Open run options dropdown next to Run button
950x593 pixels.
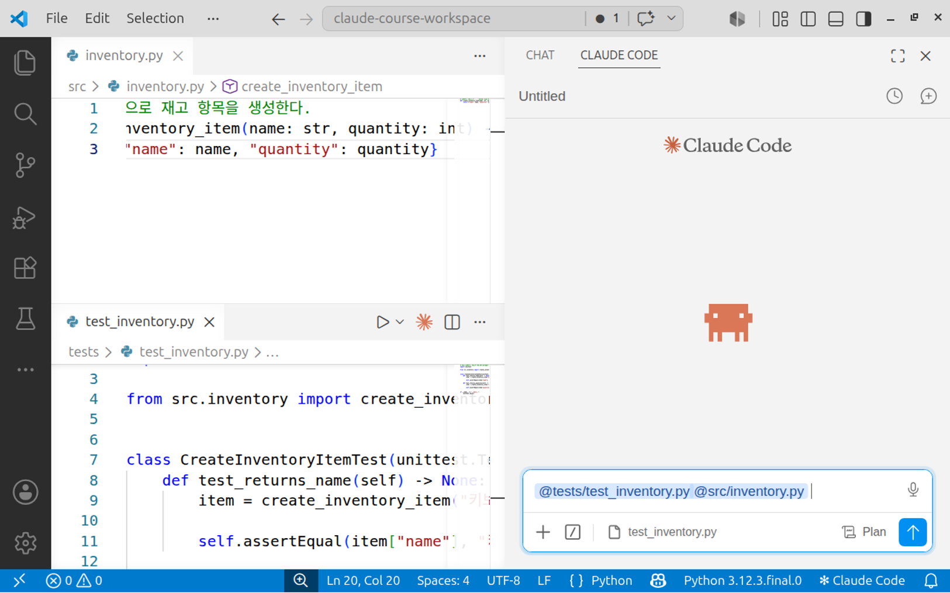[x=400, y=322]
